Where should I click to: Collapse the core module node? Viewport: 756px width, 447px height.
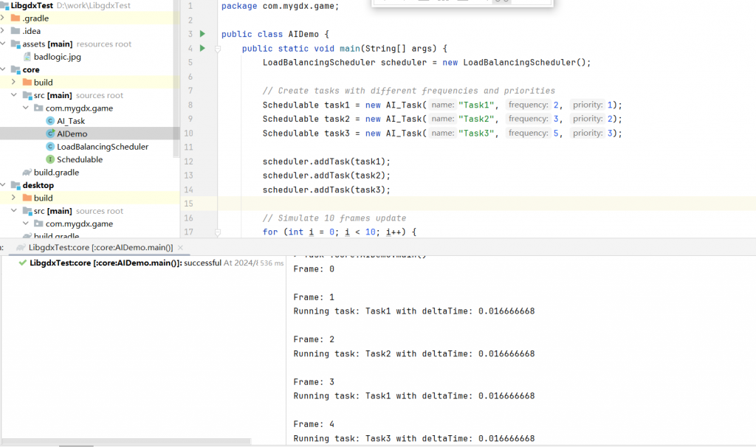pyautogui.click(x=4, y=70)
